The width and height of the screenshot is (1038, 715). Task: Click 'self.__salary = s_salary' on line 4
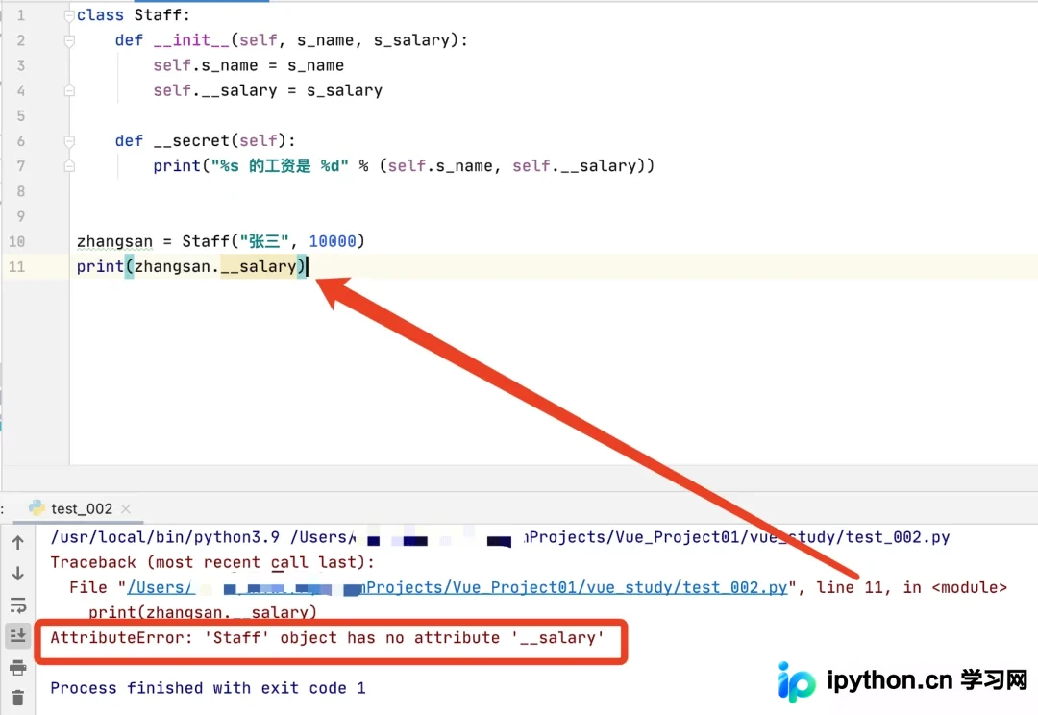pyautogui.click(x=268, y=90)
